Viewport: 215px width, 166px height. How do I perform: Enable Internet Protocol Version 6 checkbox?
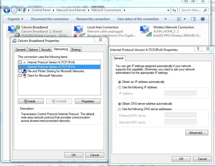coord(20,62)
